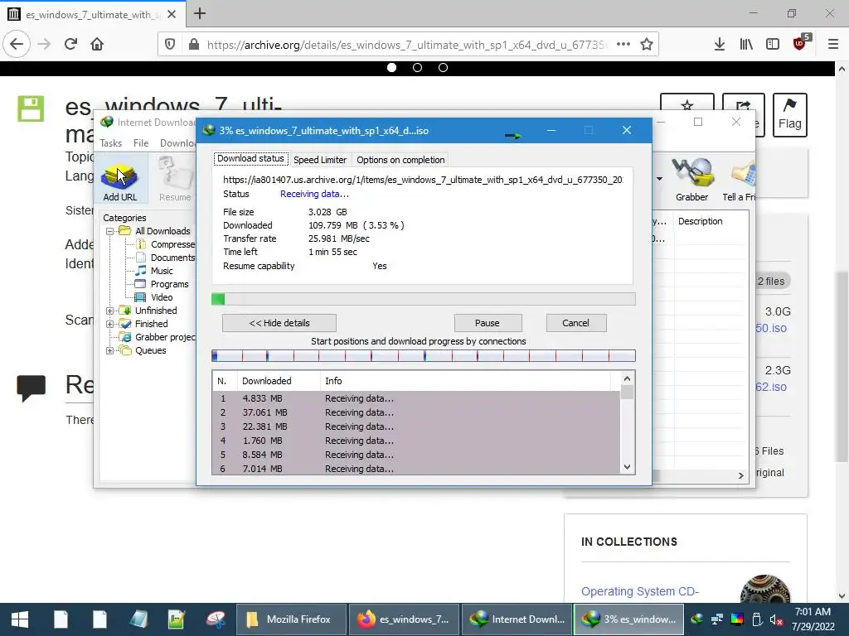Switch to Internet Download Manager taskbar button
The width and height of the screenshot is (849, 636).
point(517,619)
